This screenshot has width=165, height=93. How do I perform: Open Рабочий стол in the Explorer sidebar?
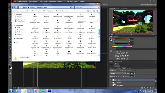21,21
